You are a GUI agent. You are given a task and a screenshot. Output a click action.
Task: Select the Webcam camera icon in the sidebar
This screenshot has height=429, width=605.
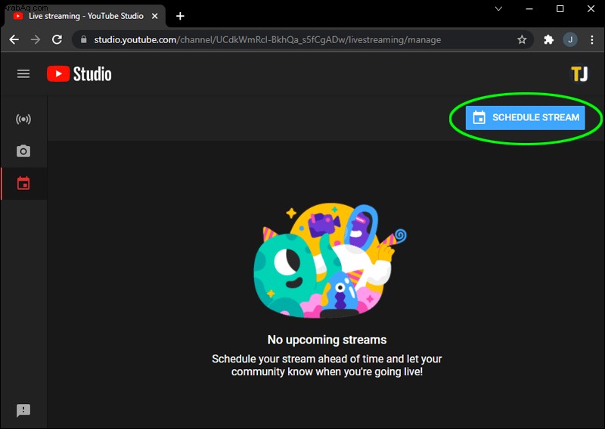(x=23, y=151)
